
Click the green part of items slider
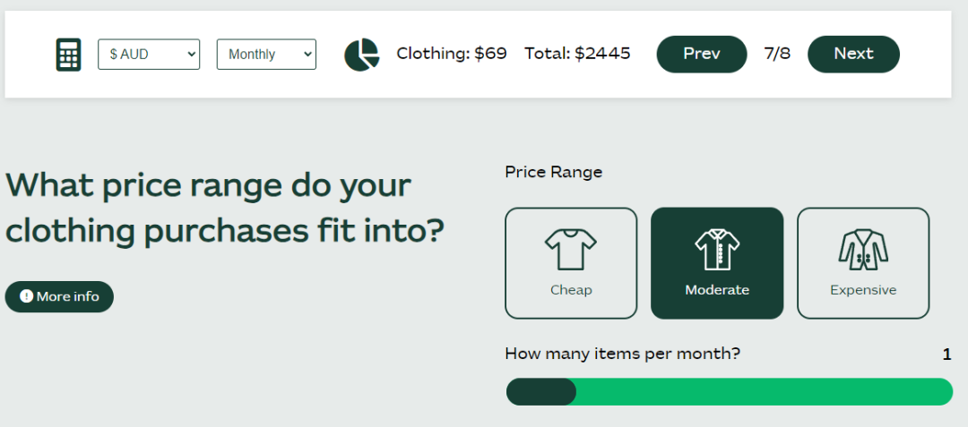[765, 392]
